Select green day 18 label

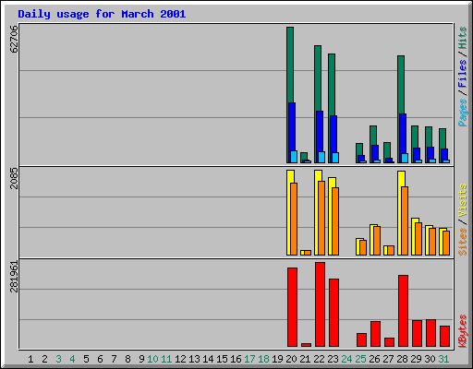click(x=263, y=359)
